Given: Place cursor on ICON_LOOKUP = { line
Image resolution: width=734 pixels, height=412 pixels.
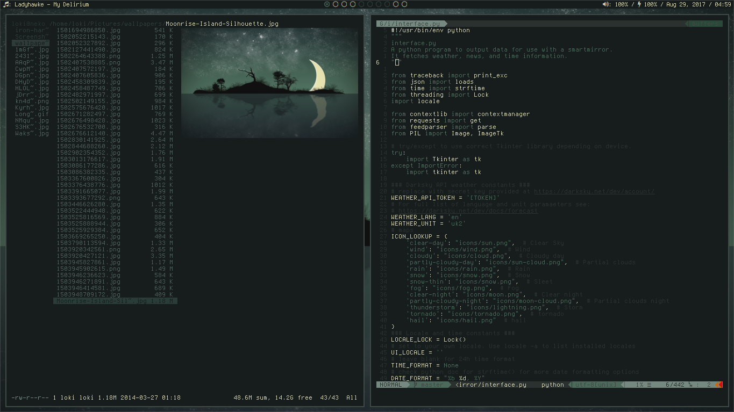Looking at the screenshot, I should [x=419, y=236].
